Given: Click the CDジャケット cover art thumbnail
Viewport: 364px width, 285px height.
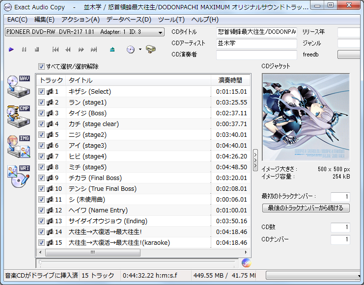Looking at the screenshot, I should [x=306, y=117].
